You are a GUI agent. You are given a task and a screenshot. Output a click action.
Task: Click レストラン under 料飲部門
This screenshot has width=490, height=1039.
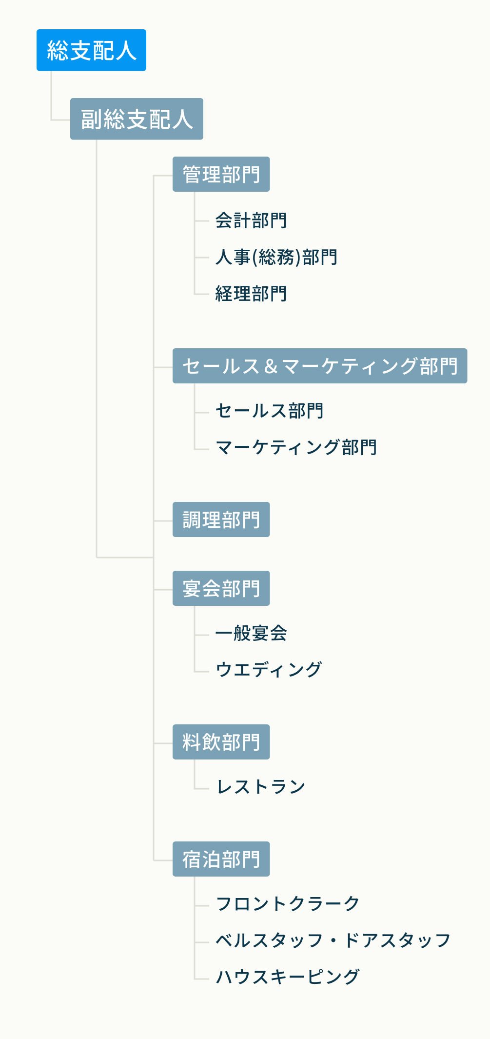point(261,787)
